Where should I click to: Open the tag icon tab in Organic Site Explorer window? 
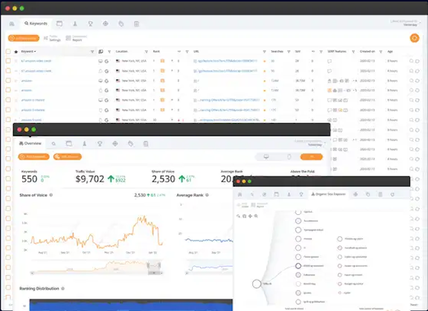coord(368,194)
